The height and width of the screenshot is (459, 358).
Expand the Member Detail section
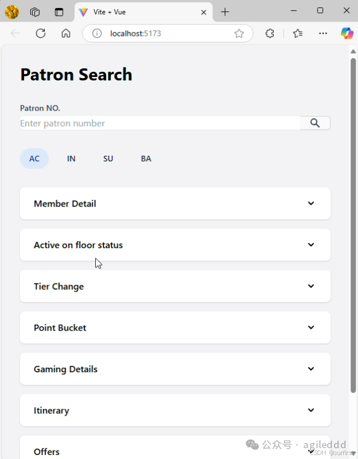pyautogui.click(x=175, y=204)
